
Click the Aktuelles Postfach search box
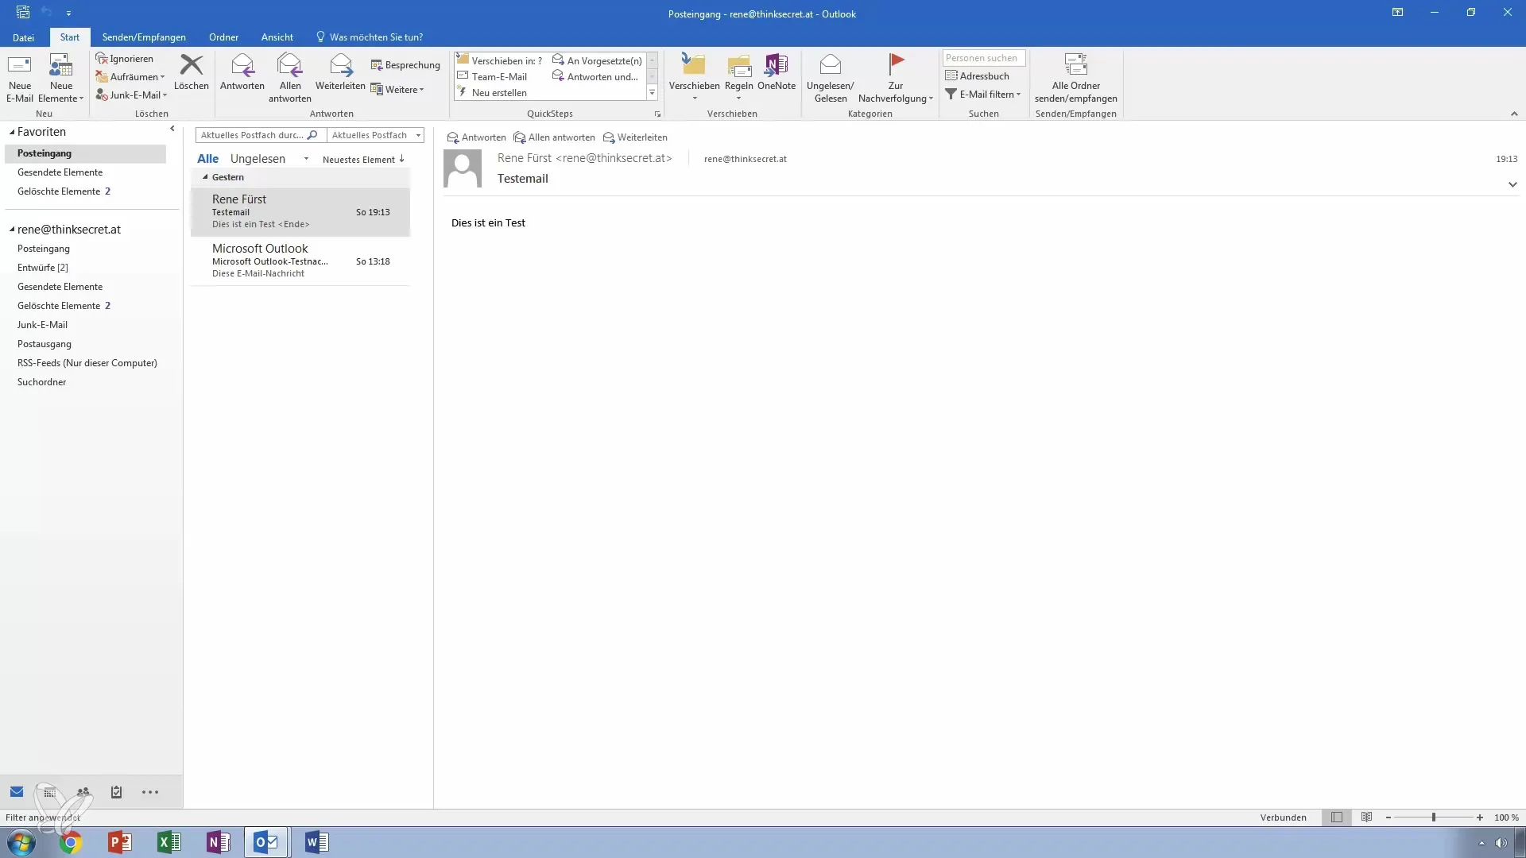pyautogui.click(x=259, y=135)
